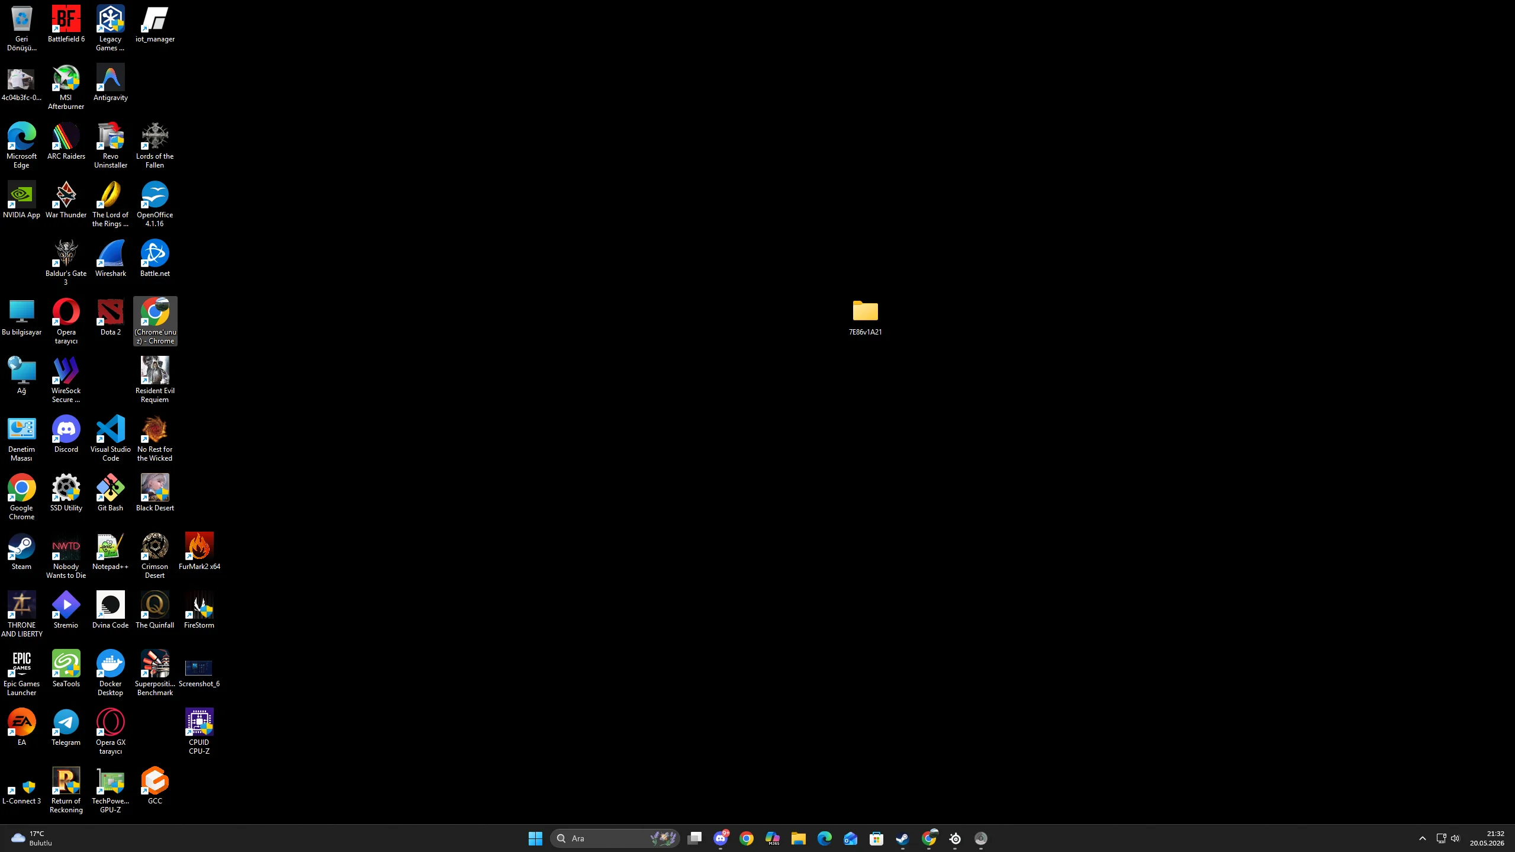Select the Crimson Desert shortcut
1515x852 pixels.
(x=155, y=556)
